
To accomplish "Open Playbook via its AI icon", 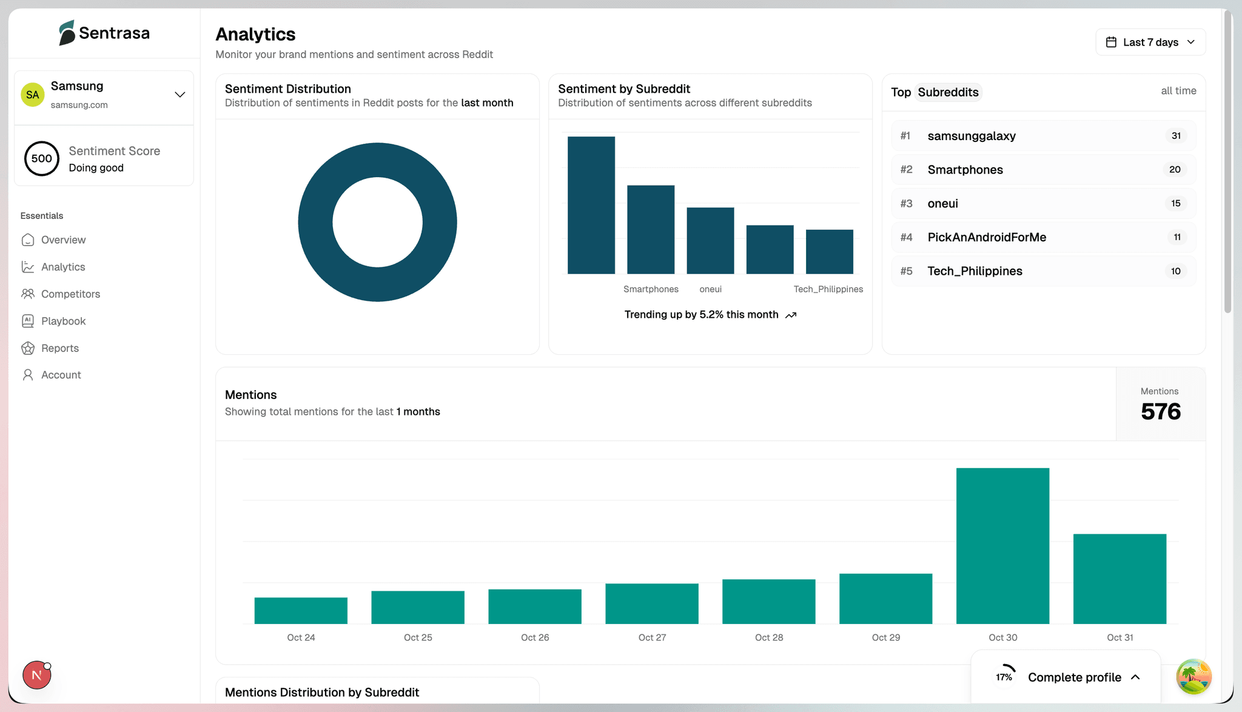I will pyautogui.click(x=28, y=321).
